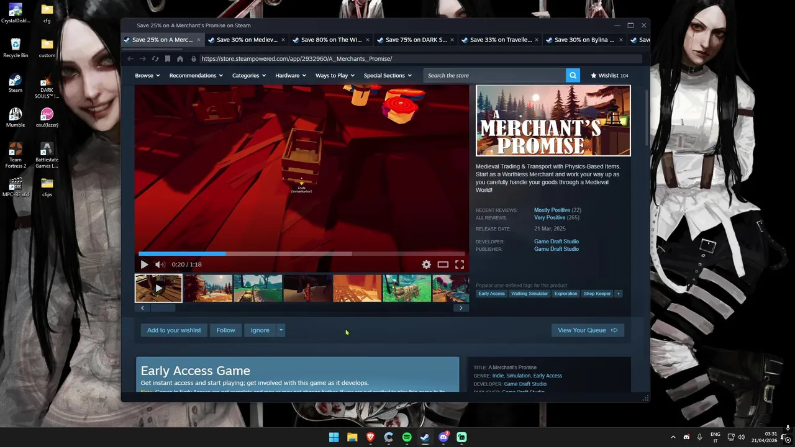Screen dimensions: 795x447
Task: Select the green meadow cart path thumbnail
Action: (x=258, y=288)
